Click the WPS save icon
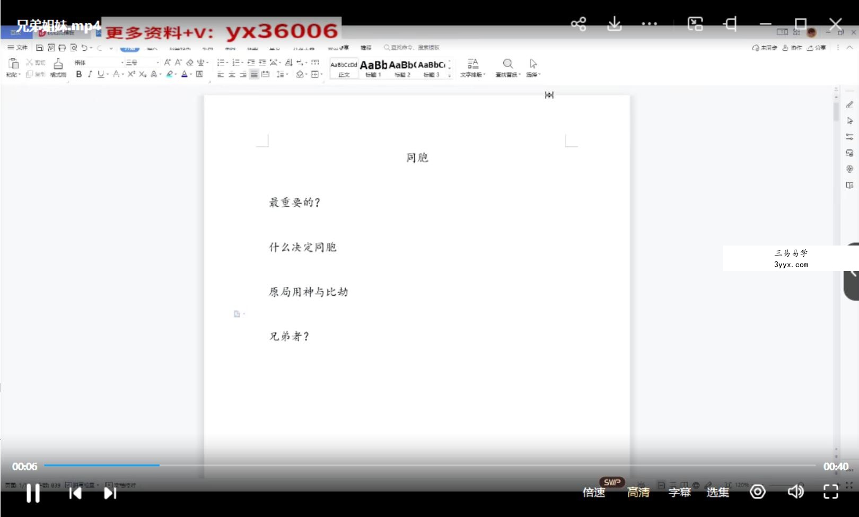The image size is (859, 517). 39,48
